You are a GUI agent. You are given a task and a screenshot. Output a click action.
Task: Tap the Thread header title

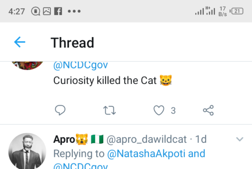[72, 43]
